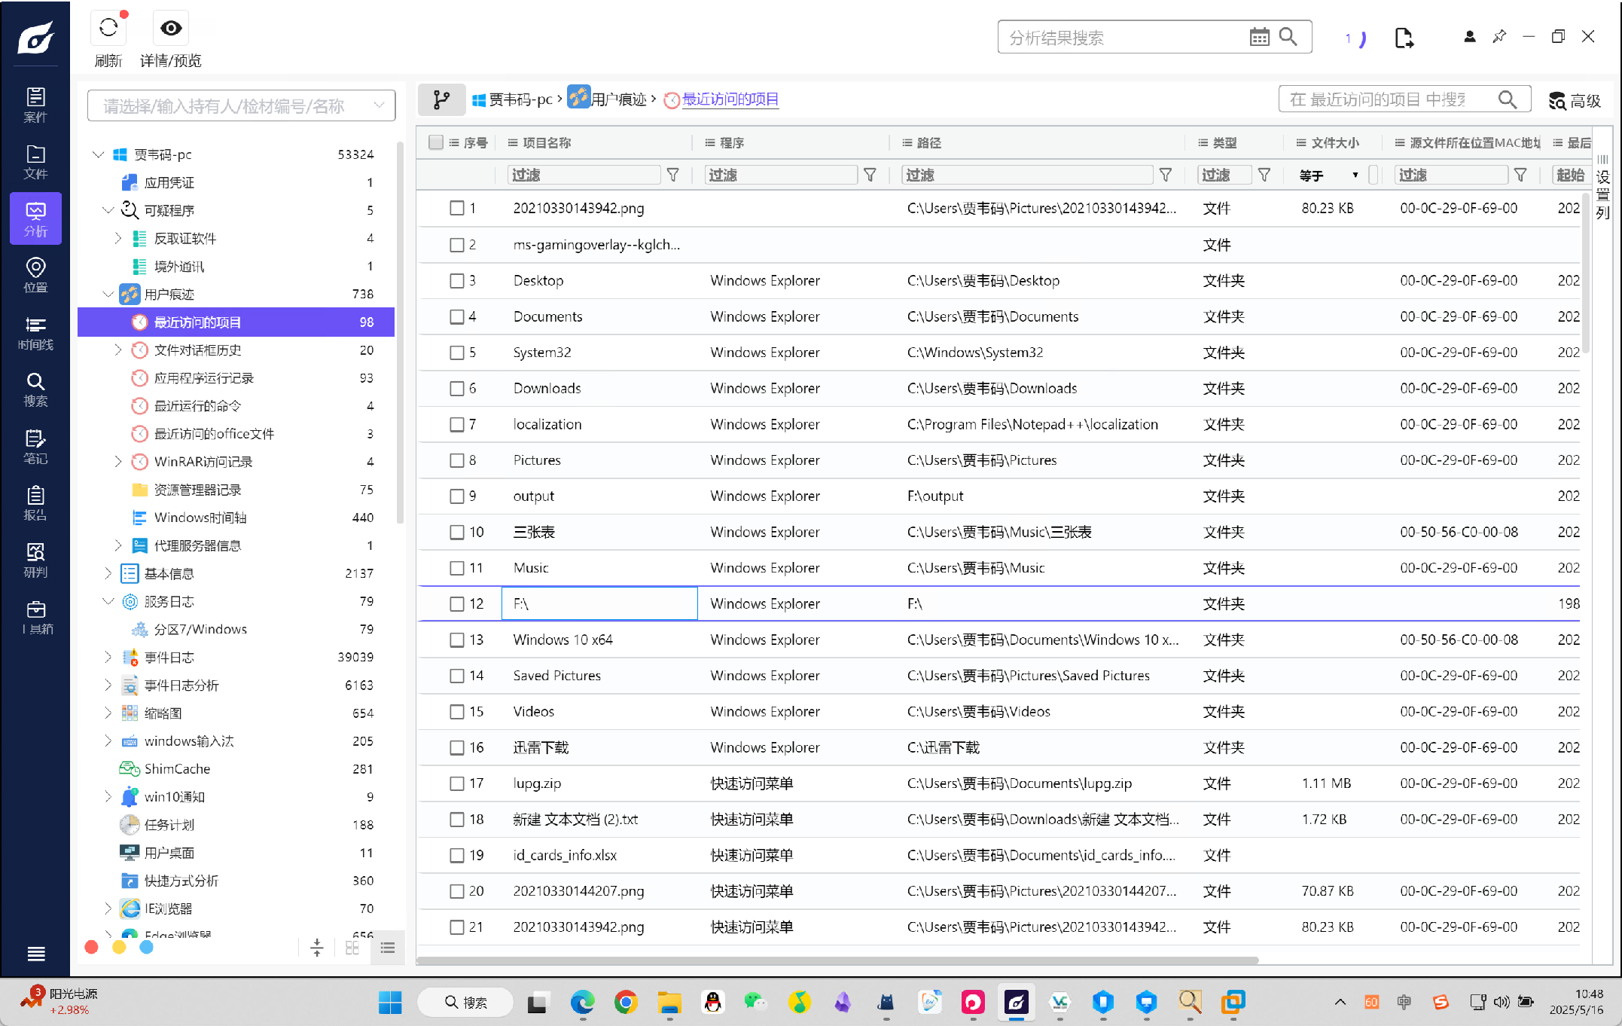Click the 最近访问的项目 breadcrumb link
The image size is (1622, 1026).
(730, 99)
